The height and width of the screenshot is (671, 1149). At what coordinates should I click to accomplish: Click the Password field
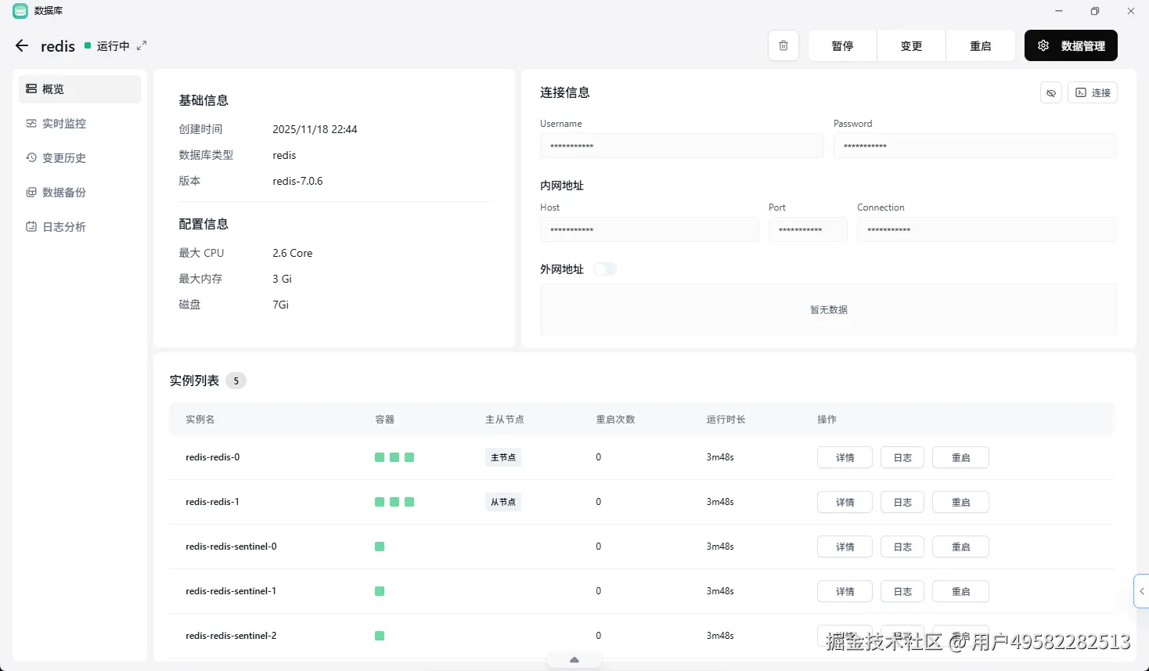click(975, 146)
